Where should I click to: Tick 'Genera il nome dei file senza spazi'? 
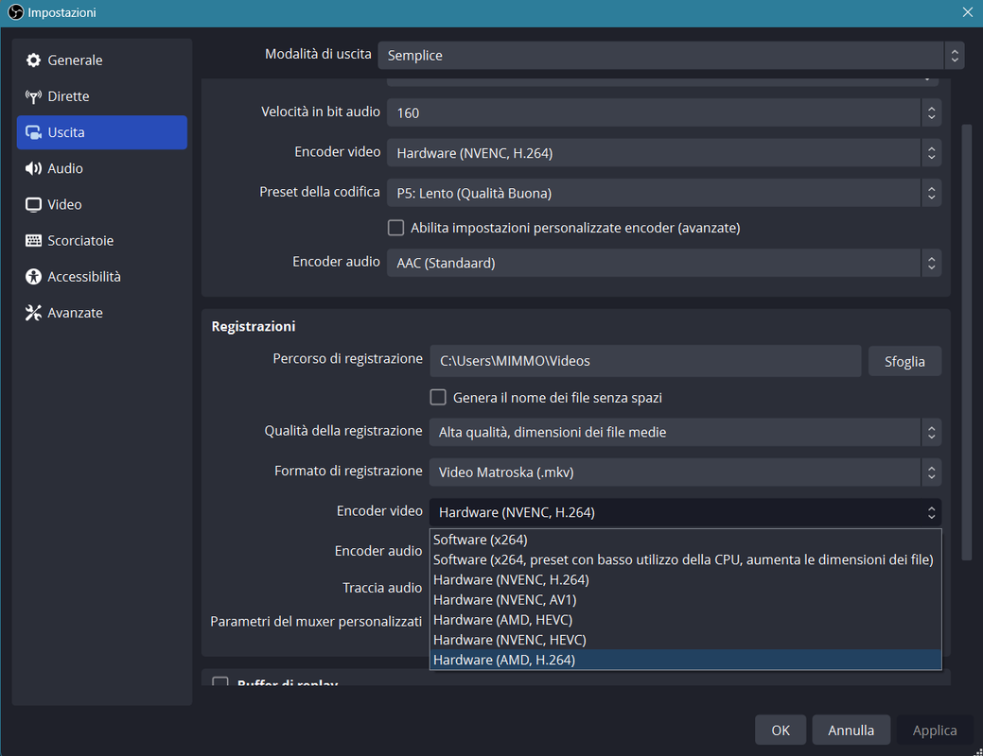(x=438, y=397)
